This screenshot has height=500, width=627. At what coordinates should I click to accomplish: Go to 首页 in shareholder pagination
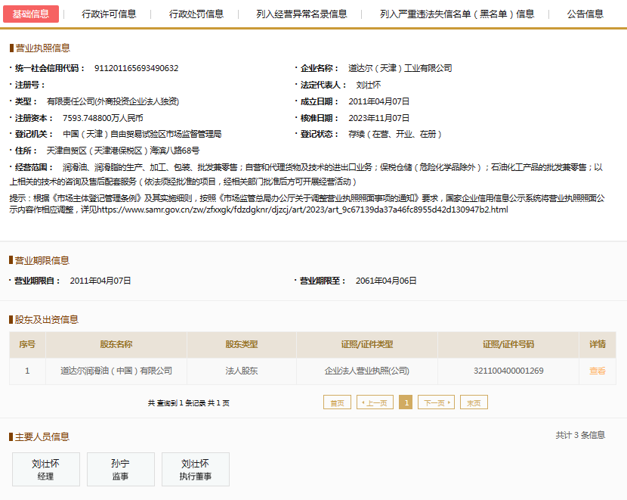[x=337, y=402]
